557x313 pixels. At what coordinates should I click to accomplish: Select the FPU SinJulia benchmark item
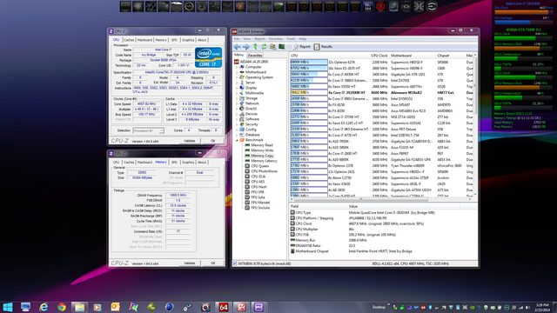click(258, 208)
